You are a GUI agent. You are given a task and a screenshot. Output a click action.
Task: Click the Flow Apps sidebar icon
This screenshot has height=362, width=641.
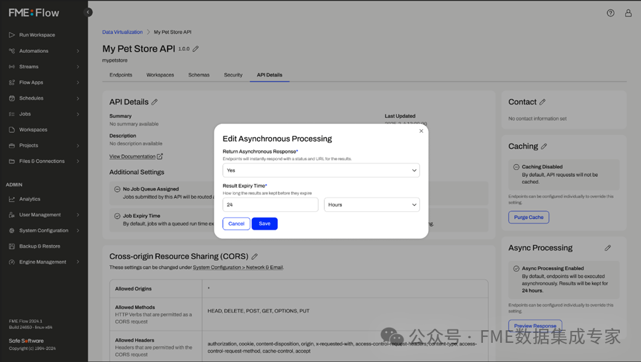coord(12,82)
